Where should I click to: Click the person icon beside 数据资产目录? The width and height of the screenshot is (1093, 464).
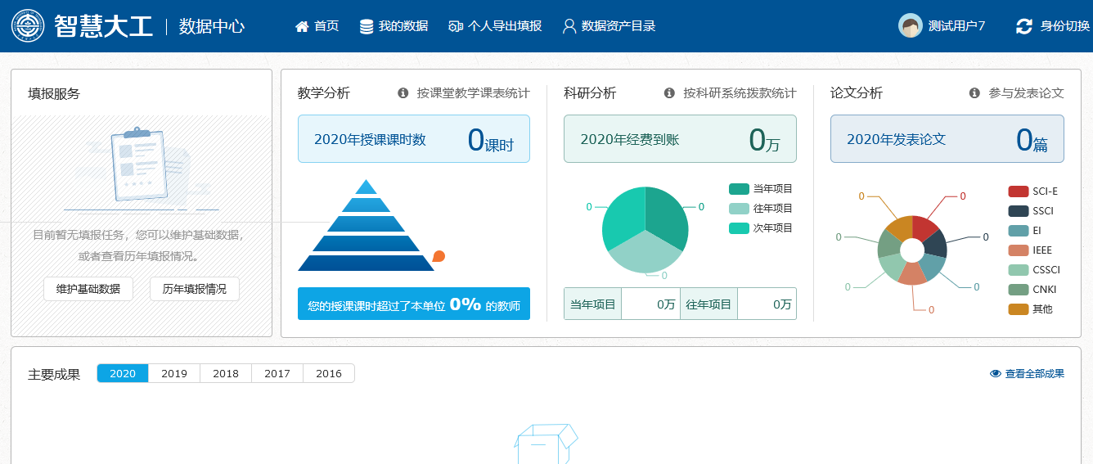569,26
